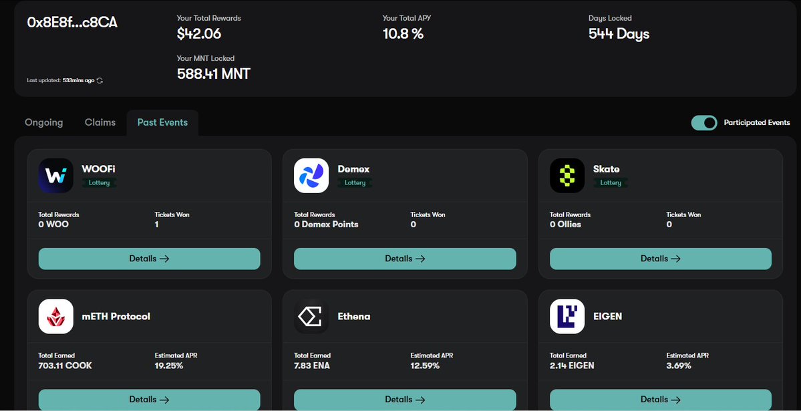This screenshot has height=411, width=801.
Task: Click the Lottery badge under WOOFi
Action: click(99, 182)
